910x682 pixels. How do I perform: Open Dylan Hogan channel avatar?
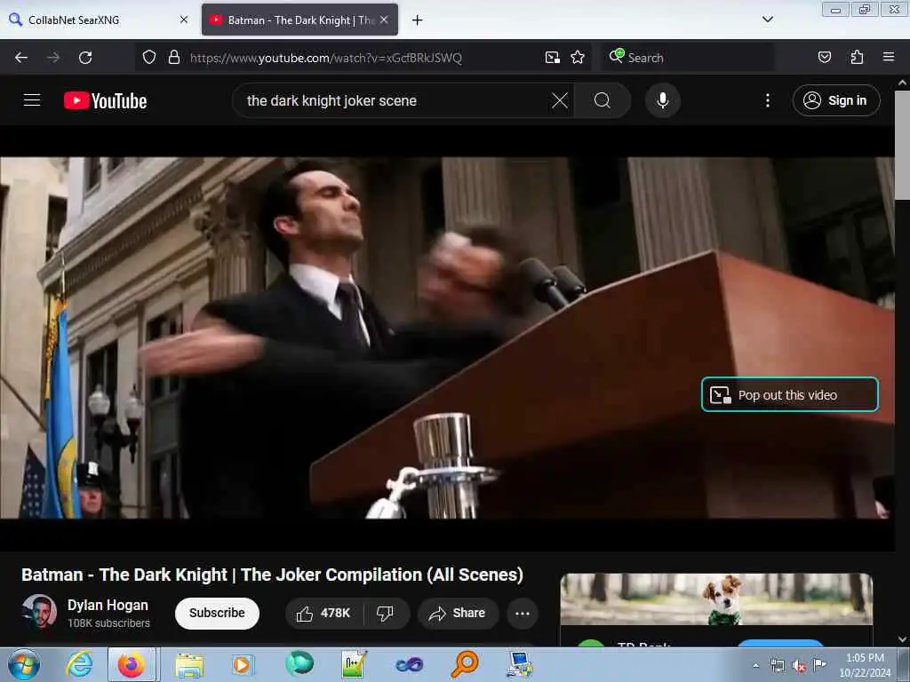(x=39, y=612)
